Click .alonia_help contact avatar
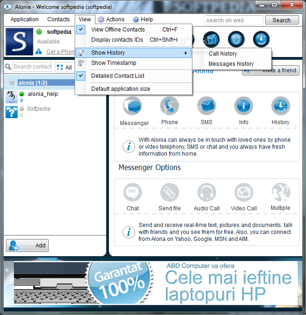 [x=12, y=97]
